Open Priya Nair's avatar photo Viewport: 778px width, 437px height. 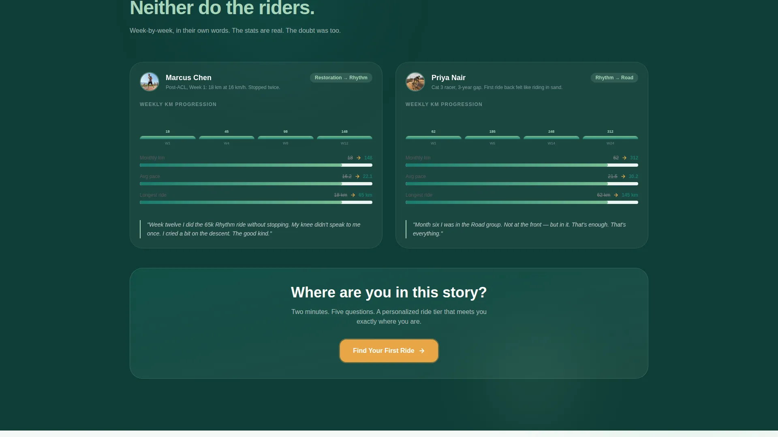(415, 82)
